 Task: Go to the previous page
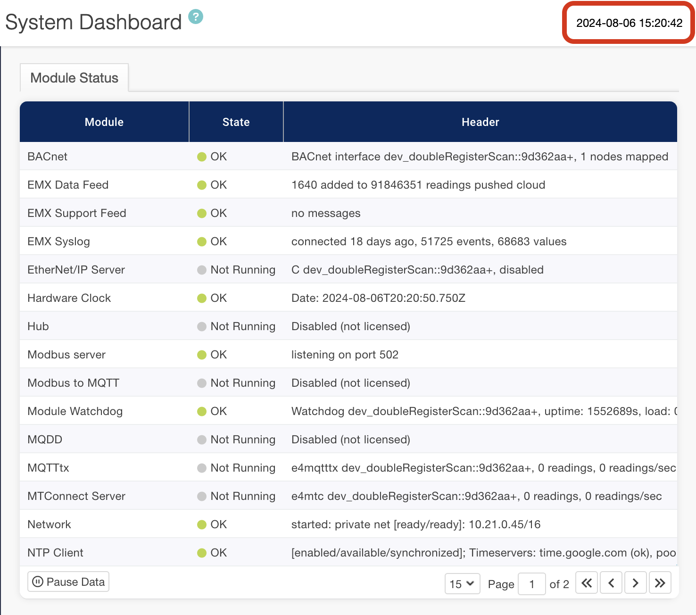(x=611, y=583)
